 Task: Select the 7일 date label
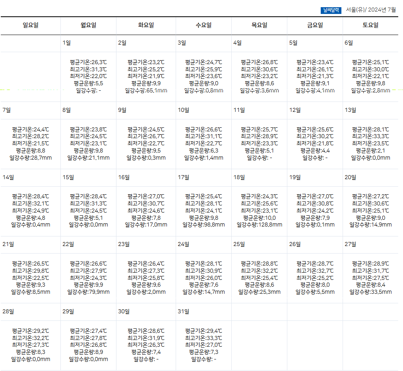point(7,110)
